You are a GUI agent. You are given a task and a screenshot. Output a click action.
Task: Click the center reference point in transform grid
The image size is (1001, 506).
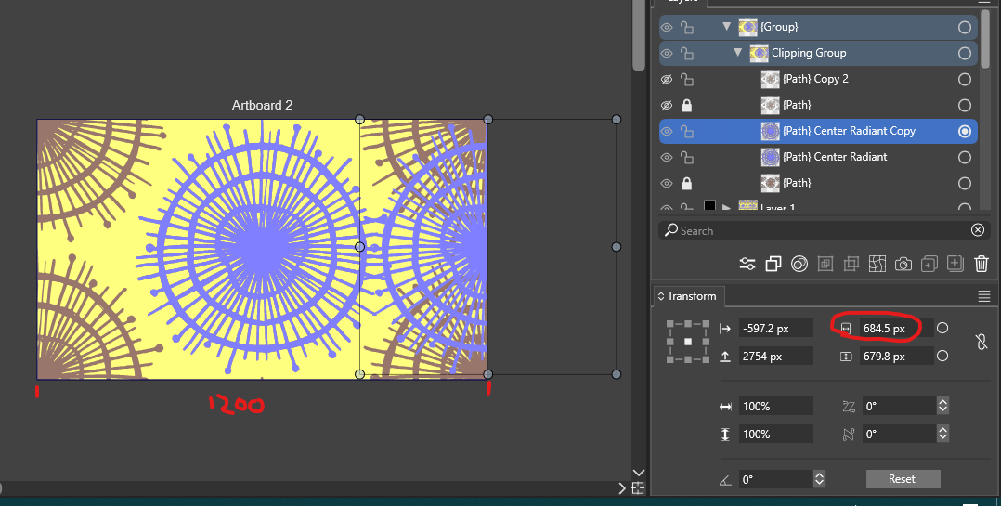click(688, 342)
